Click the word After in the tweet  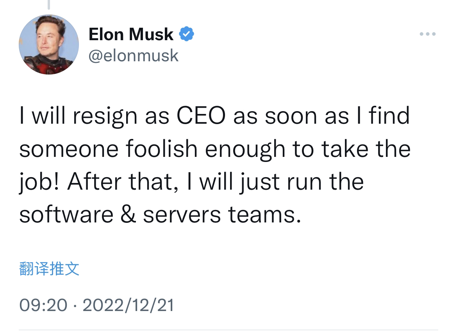[x=95, y=181]
